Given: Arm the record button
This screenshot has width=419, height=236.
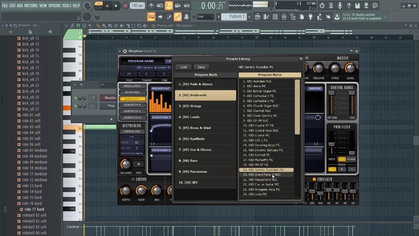Looking at the screenshot, I should (x=125, y=6).
